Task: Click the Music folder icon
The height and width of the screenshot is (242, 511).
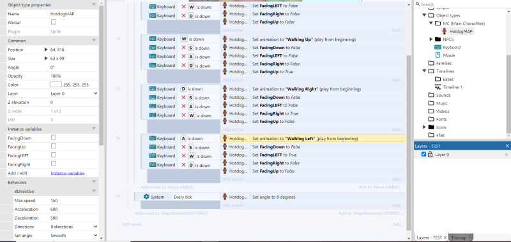Action: coord(431,103)
